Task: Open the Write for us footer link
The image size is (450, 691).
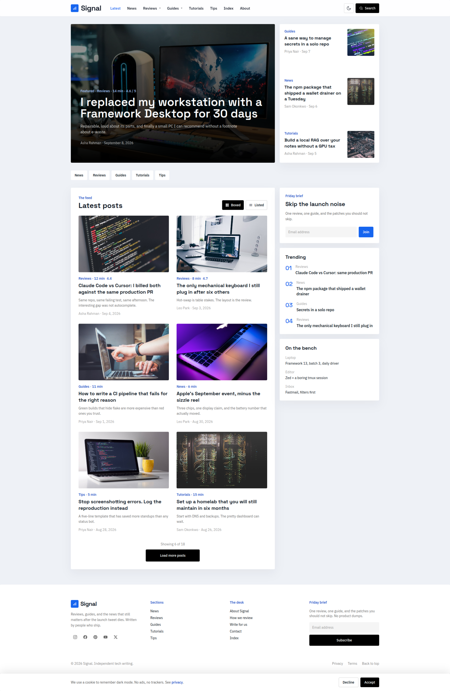Action: click(x=239, y=625)
